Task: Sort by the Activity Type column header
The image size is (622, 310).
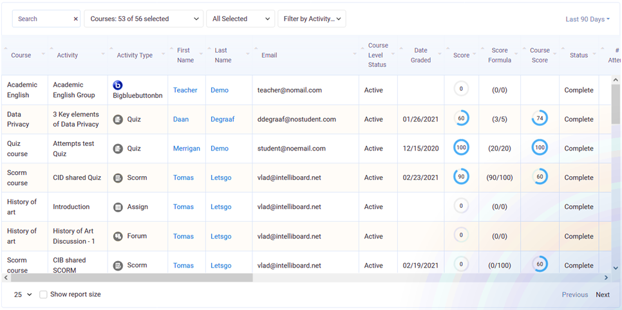Action: tap(135, 55)
